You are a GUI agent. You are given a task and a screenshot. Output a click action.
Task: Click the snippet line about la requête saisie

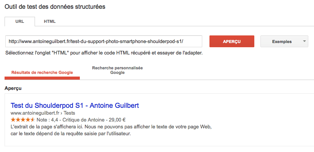click(x=71, y=134)
